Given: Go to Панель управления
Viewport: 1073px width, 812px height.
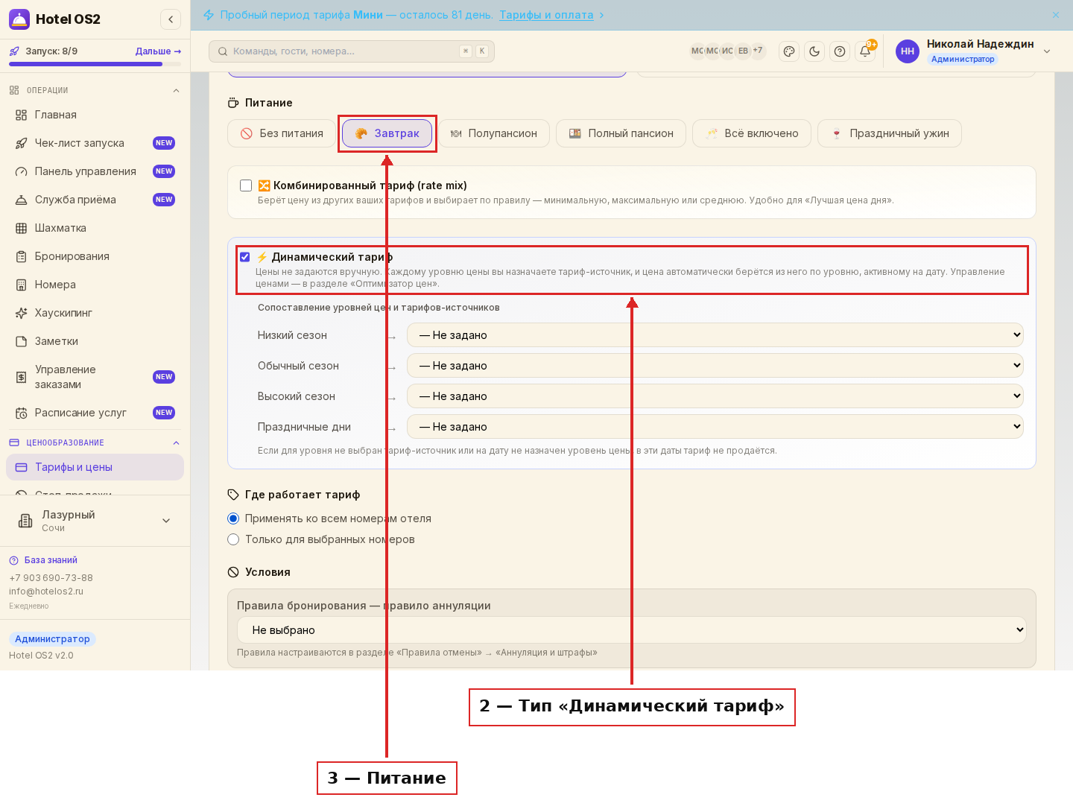Looking at the screenshot, I should point(95,171).
